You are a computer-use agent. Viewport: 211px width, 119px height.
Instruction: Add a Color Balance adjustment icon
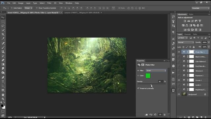pyautogui.click(x=187, y=25)
